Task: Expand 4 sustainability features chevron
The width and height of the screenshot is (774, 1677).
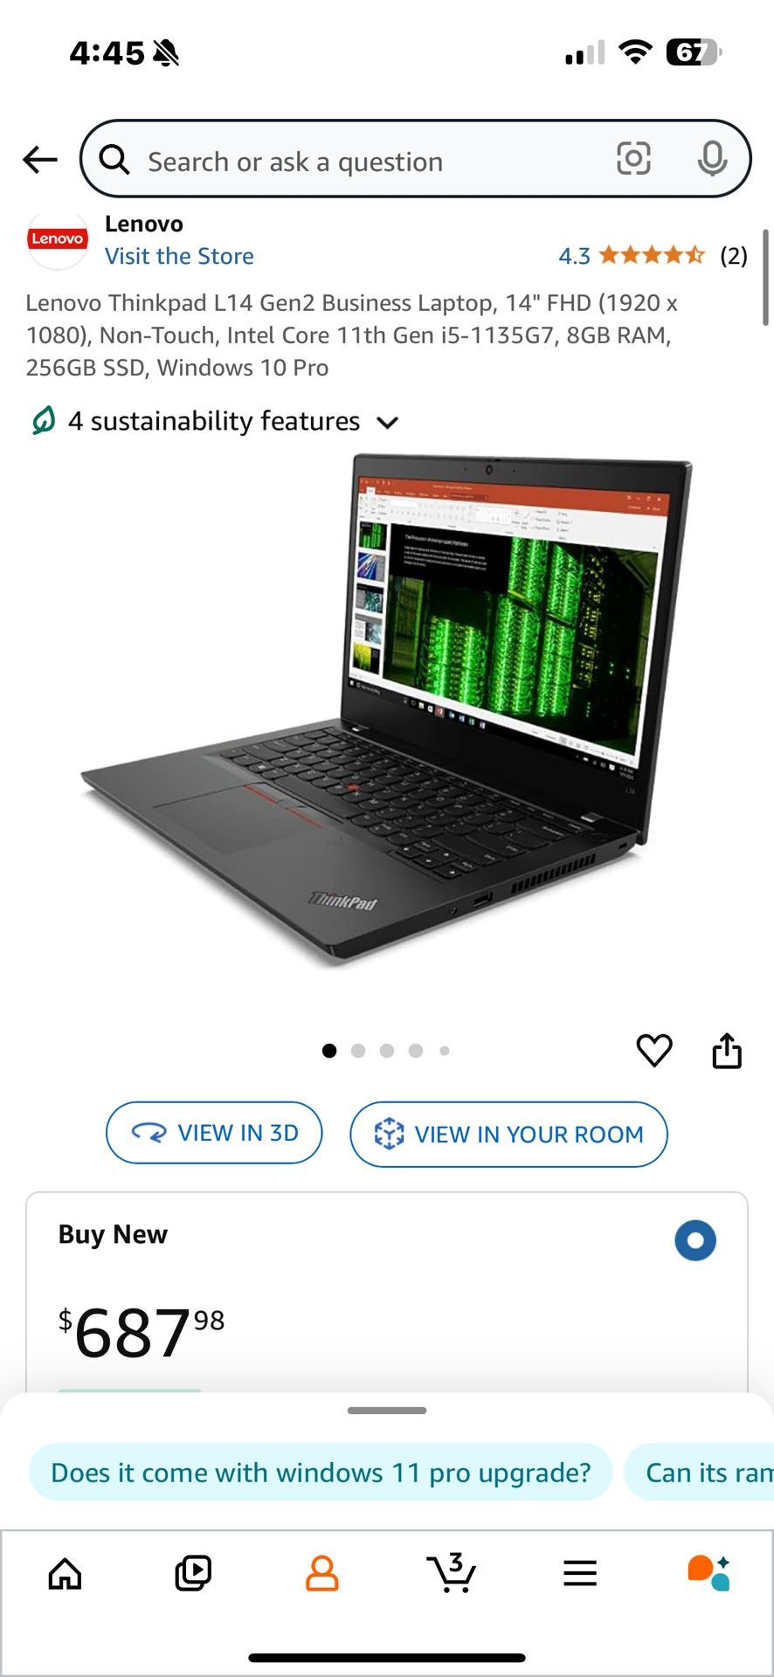Action: tap(387, 423)
